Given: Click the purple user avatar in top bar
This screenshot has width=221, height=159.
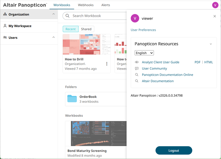Looking at the screenshot, I should click(x=215, y=5).
